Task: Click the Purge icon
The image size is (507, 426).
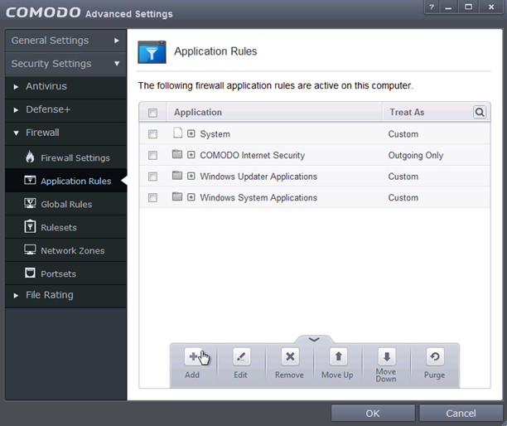Action: (435, 356)
